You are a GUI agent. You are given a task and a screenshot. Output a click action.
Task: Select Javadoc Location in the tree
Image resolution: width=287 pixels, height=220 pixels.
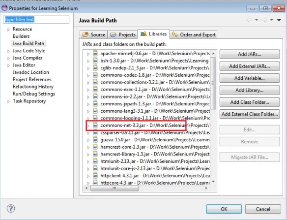[x=31, y=72]
